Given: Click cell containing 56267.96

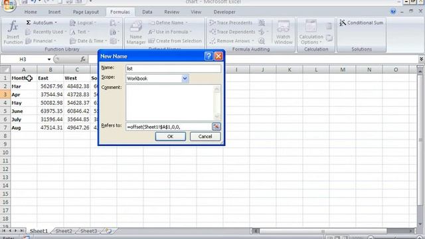Looking at the screenshot, I should point(50,86).
